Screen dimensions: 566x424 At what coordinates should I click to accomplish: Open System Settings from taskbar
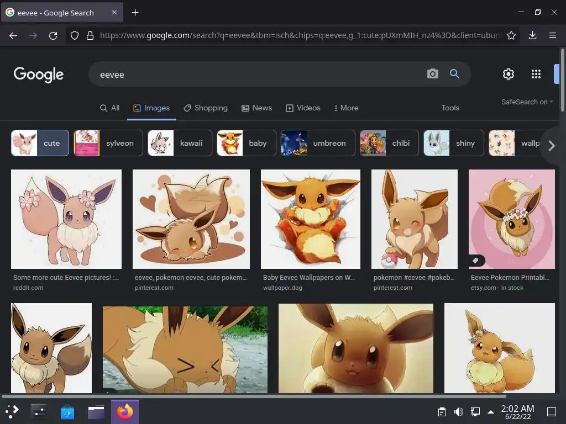[x=39, y=412]
